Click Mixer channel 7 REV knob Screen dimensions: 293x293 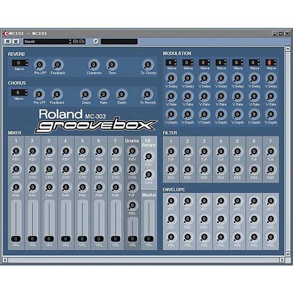point(116,151)
